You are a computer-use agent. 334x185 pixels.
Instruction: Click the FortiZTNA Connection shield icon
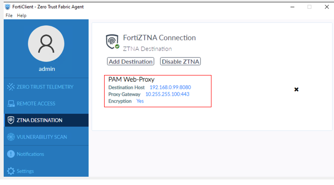tap(112, 41)
